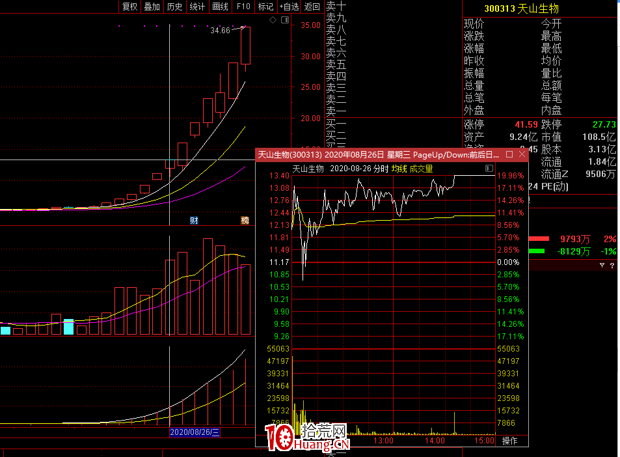The image size is (620, 457).
Task: Click the 资产 value 9.24亿
Action: coord(523,137)
